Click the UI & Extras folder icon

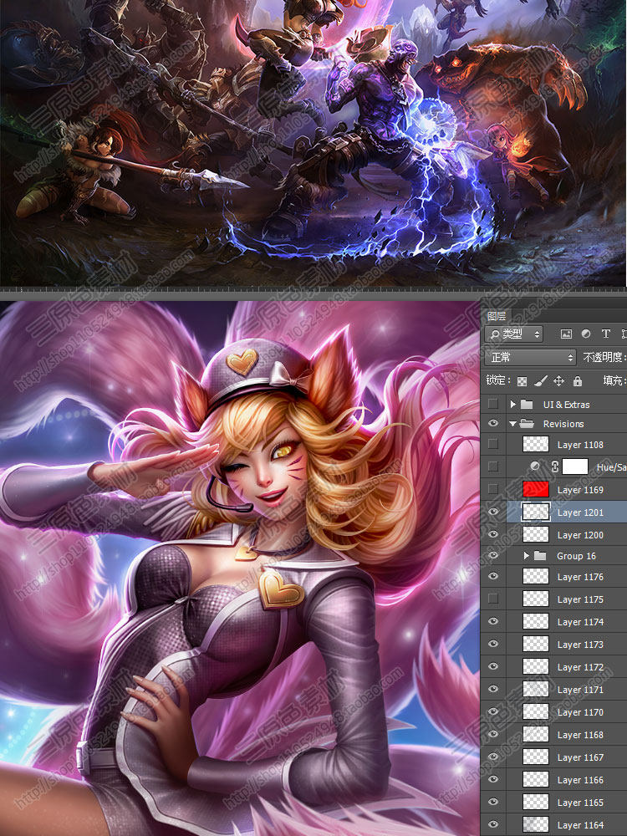(527, 404)
